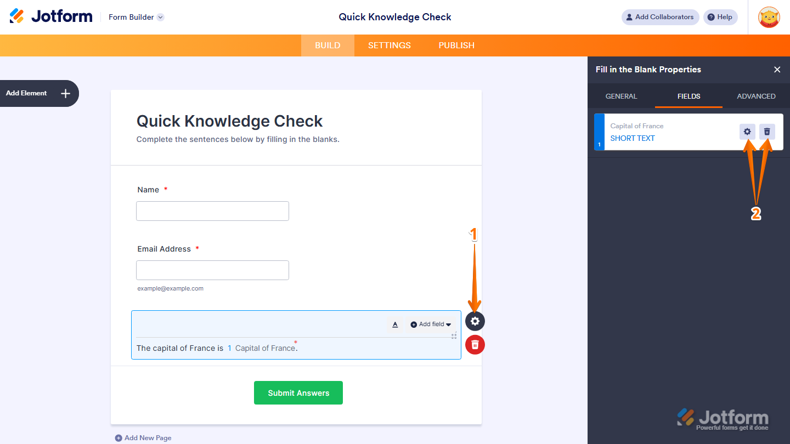Open the Help button
The image size is (790, 444).
tap(720, 17)
